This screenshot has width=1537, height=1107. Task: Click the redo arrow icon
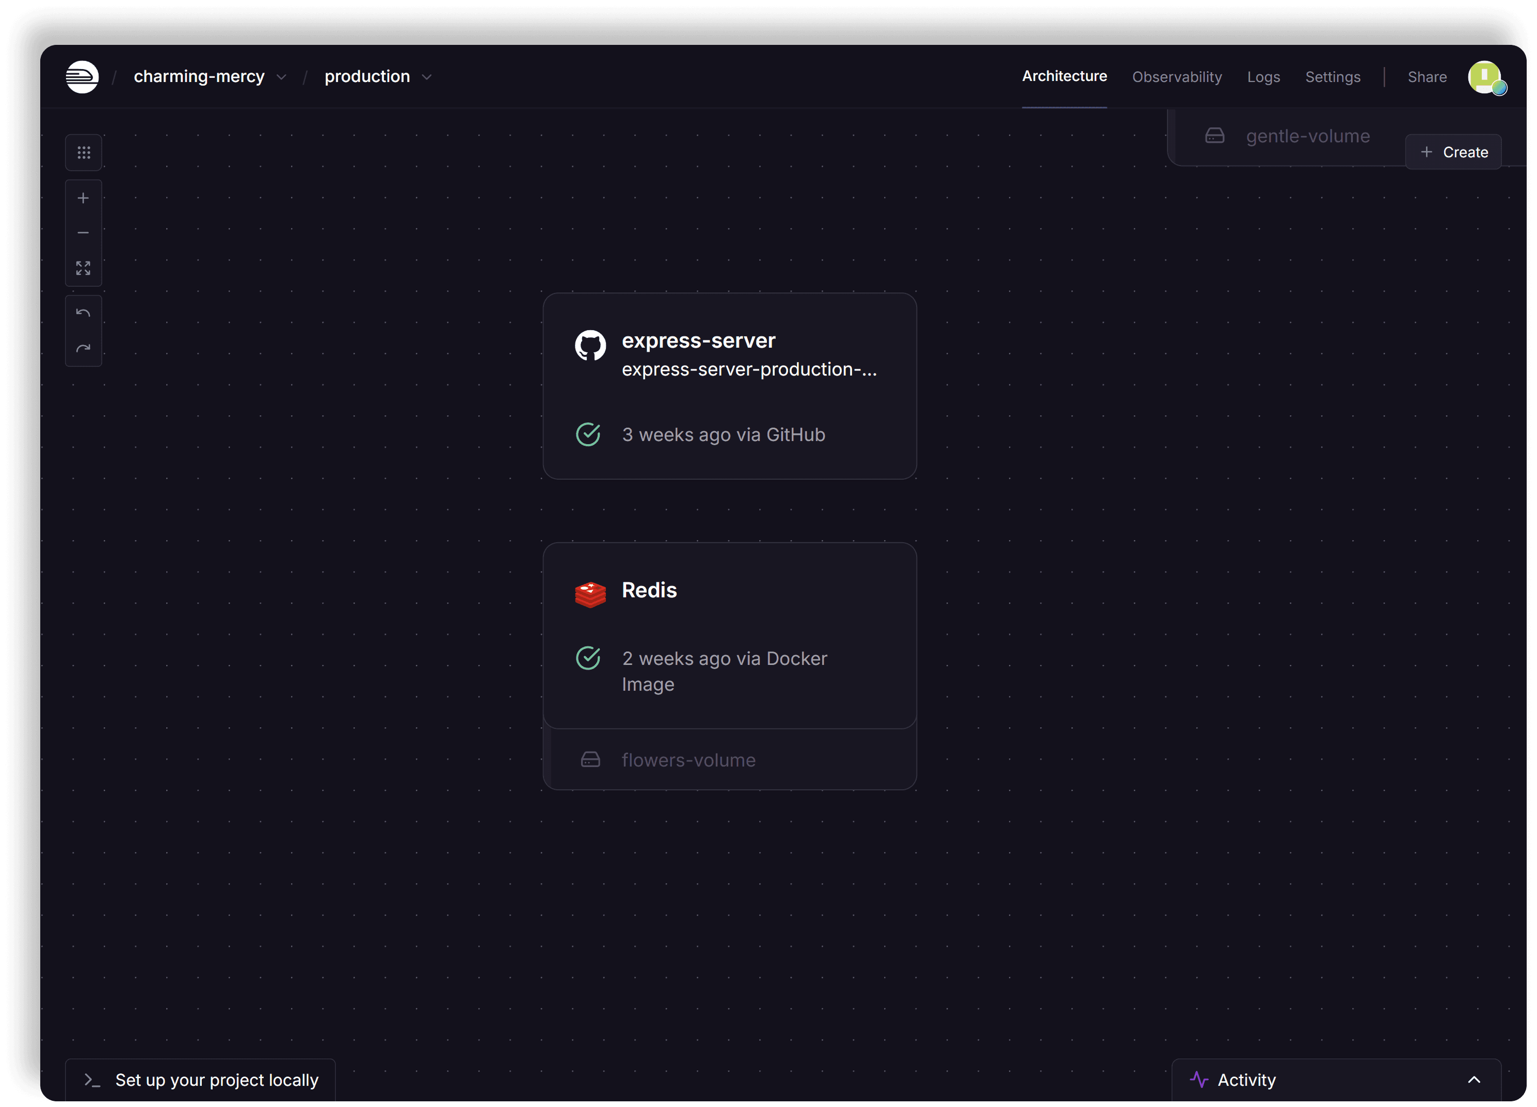pyautogui.click(x=84, y=348)
